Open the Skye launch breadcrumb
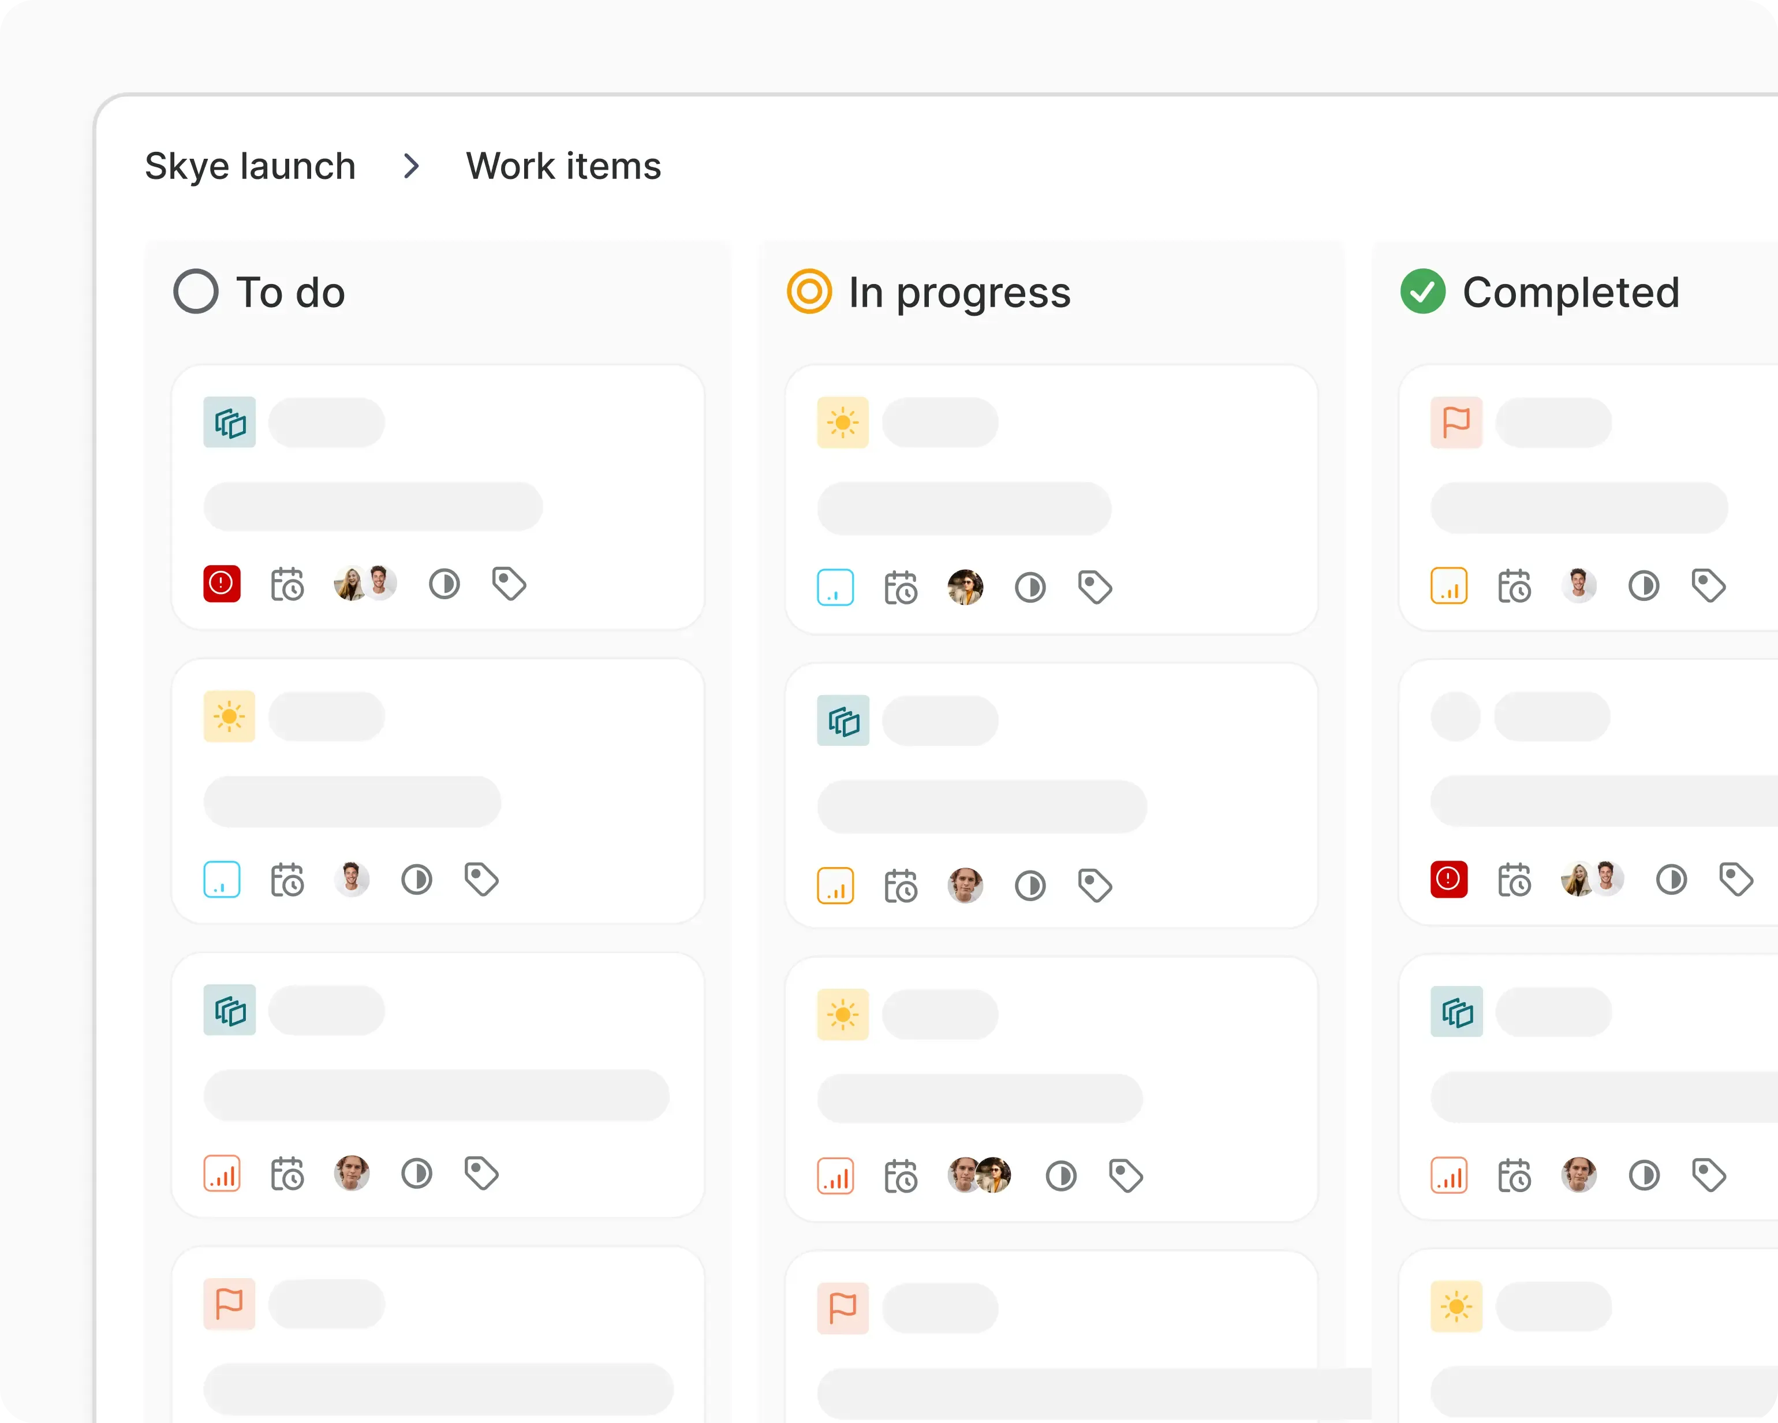The image size is (1778, 1423). pos(250,167)
